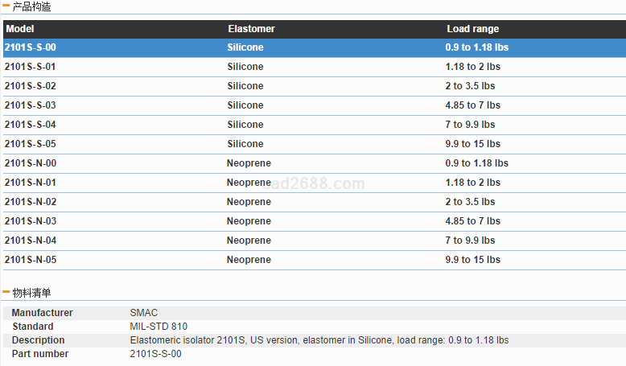Viewport: 626px width, 366px height.
Task: Select the 2101S-S-00 model row
Action: [31, 47]
